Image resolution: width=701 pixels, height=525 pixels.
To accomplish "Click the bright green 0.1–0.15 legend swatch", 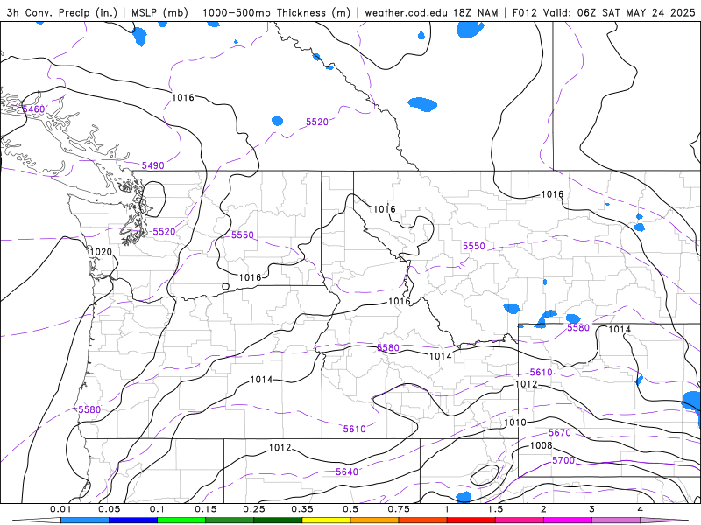I will [181, 521].
